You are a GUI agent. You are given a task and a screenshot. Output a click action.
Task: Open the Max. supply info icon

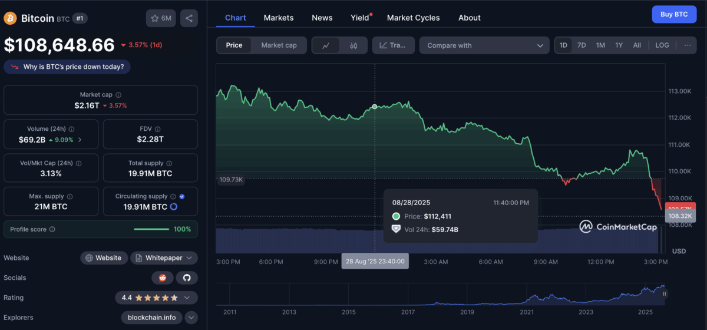70,197
